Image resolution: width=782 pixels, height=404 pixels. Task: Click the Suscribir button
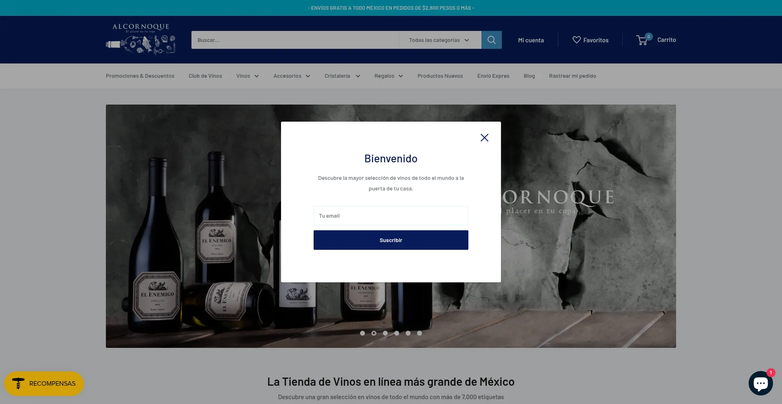tap(391, 240)
